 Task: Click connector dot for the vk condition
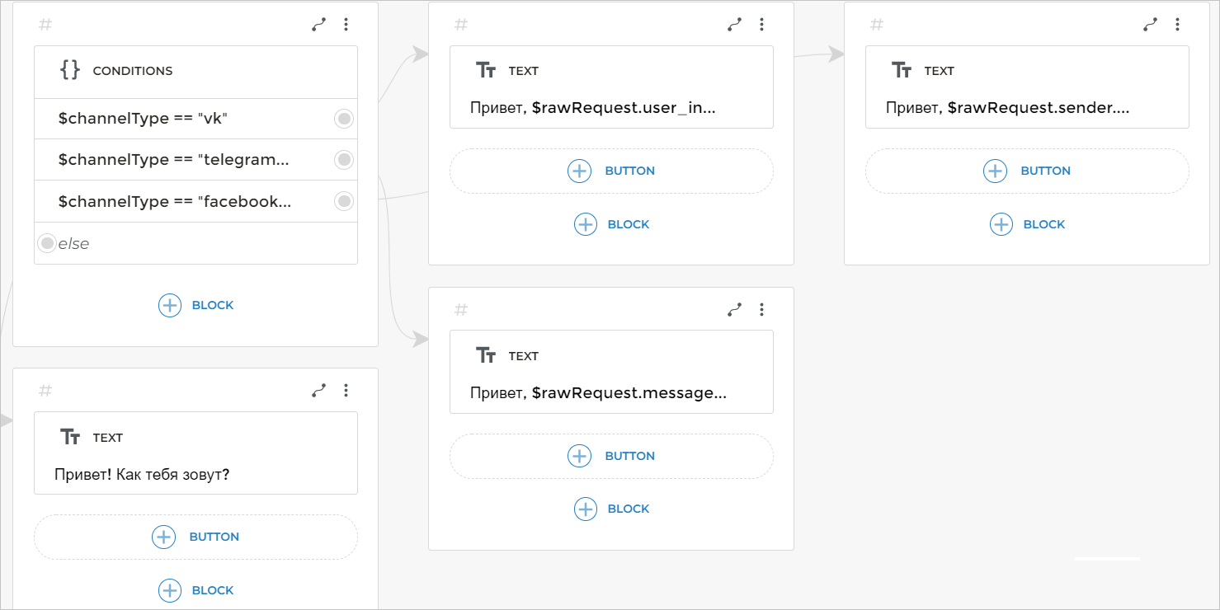pos(344,119)
